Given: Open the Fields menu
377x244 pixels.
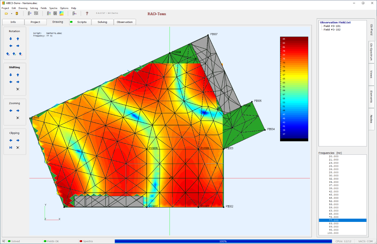Looking at the screenshot, I should click(44, 8).
